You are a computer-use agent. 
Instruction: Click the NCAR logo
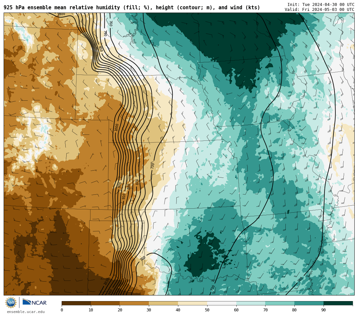[x=34, y=302]
